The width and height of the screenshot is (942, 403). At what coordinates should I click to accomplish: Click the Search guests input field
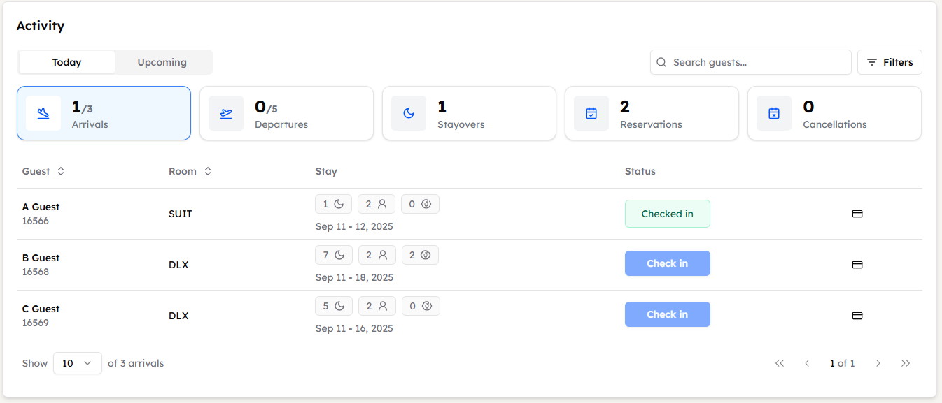point(756,62)
